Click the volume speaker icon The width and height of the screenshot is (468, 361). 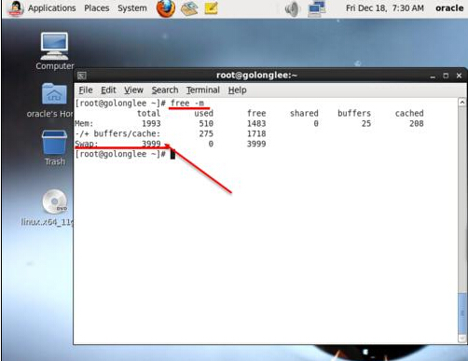point(292,9)
